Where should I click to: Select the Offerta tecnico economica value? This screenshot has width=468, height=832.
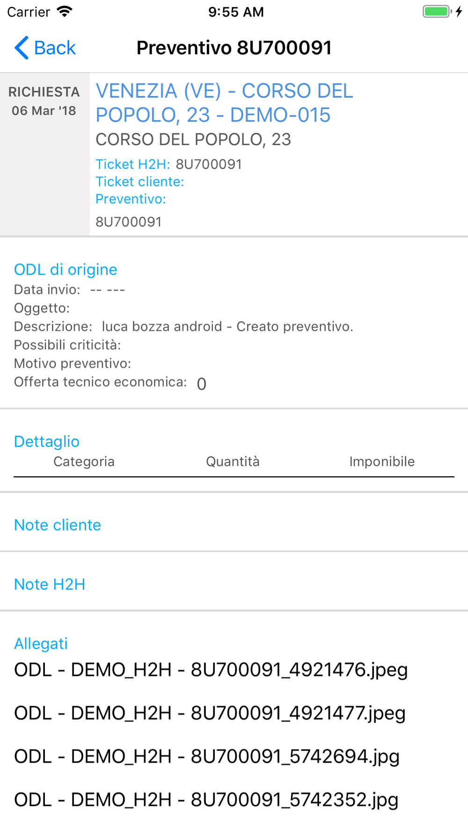click(201, 384)
